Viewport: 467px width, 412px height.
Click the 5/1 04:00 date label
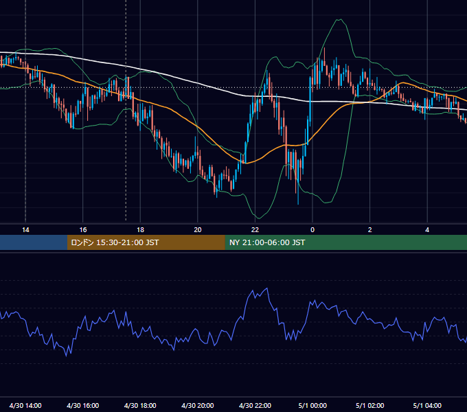click(427, 405)
